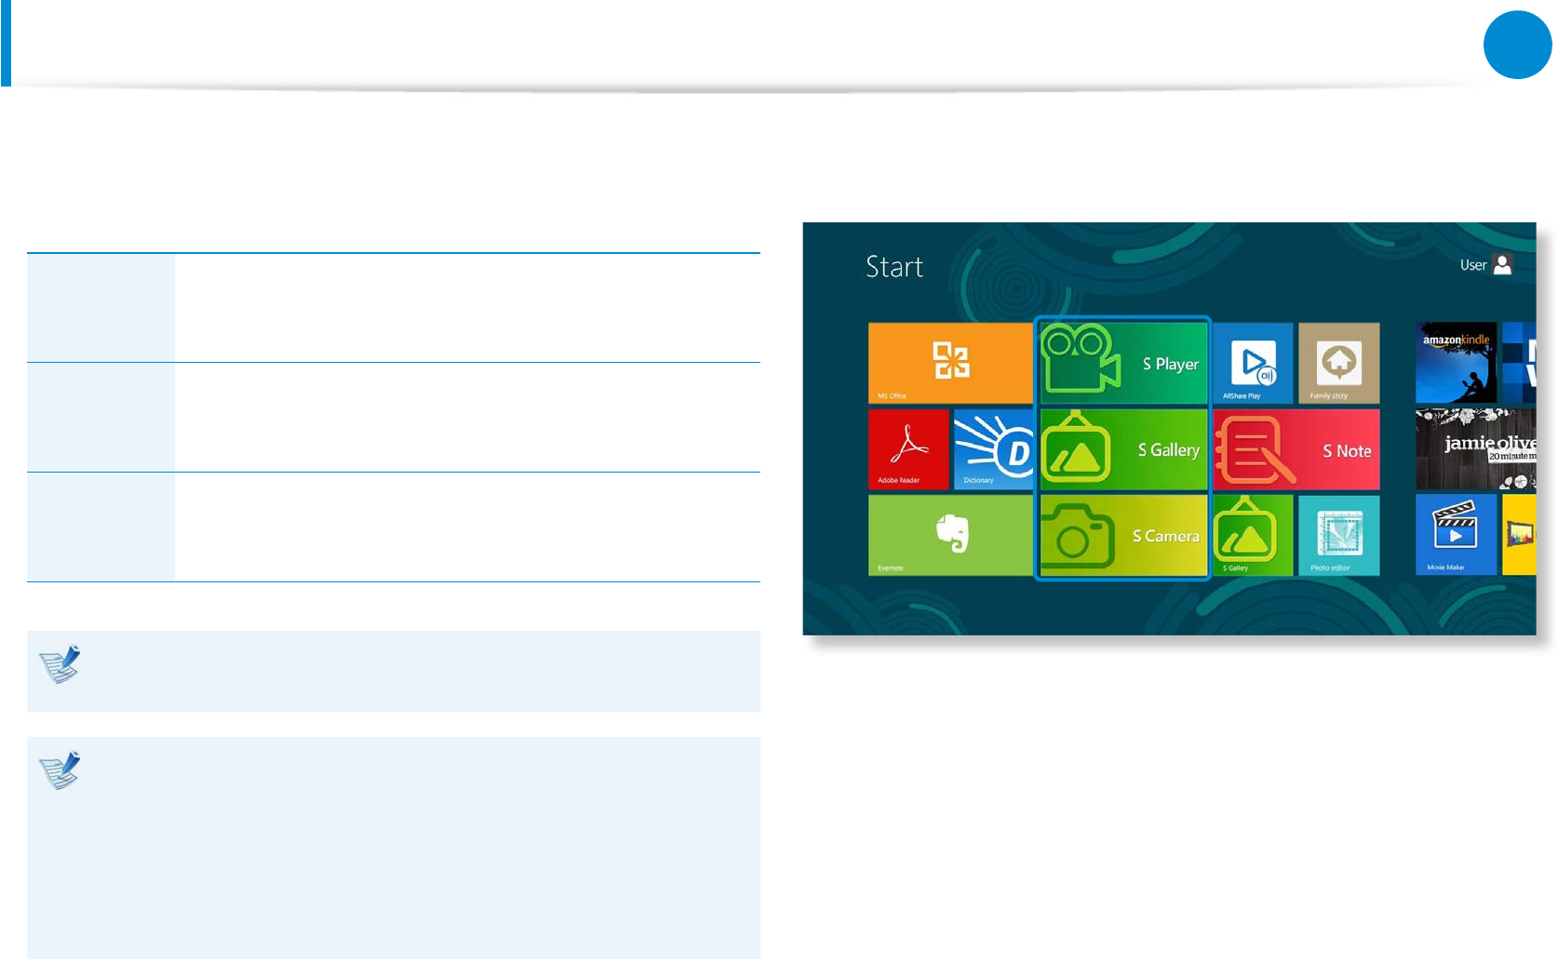Launch the S Player tile
The width and height of the screenshot is (1558, 960).
pyautogui.click(x=1123, y=363)
